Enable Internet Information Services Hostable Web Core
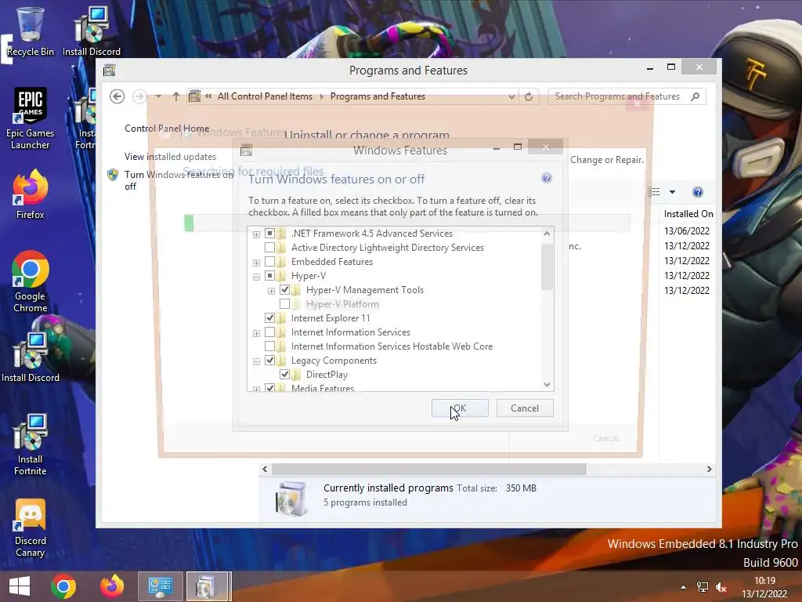This screenshot has width=802, height=602. [x=269, y=346]
